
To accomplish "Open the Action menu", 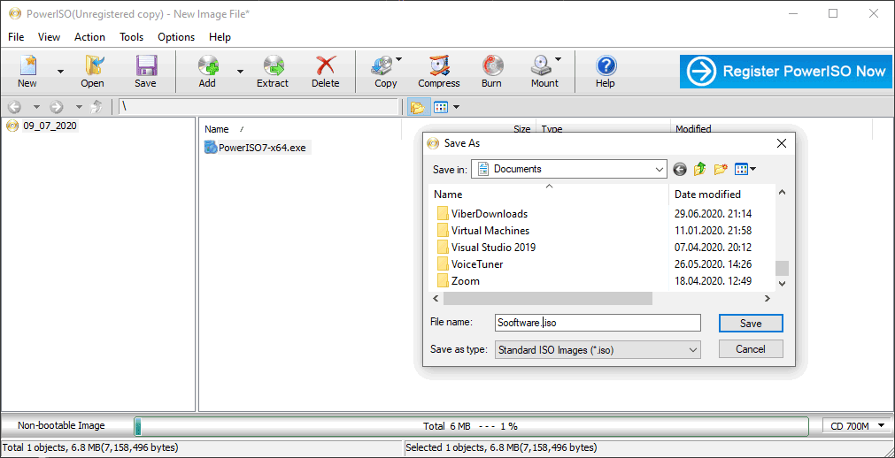I will click(89, 37).
